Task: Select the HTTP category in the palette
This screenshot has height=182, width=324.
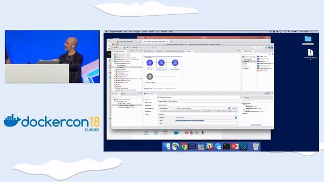Action: (245, 66)
